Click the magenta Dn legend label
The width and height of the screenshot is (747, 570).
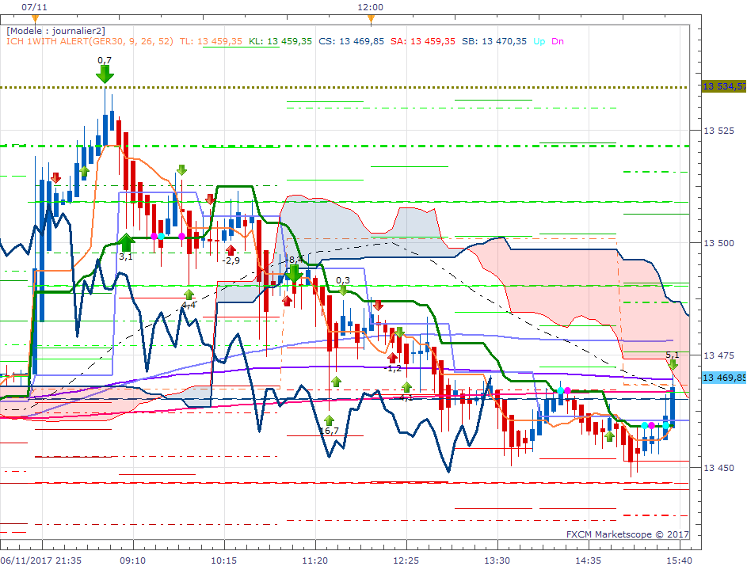click(558, 41)
